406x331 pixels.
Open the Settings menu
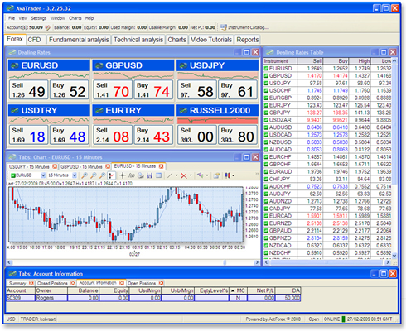click(x=39, y=18)
